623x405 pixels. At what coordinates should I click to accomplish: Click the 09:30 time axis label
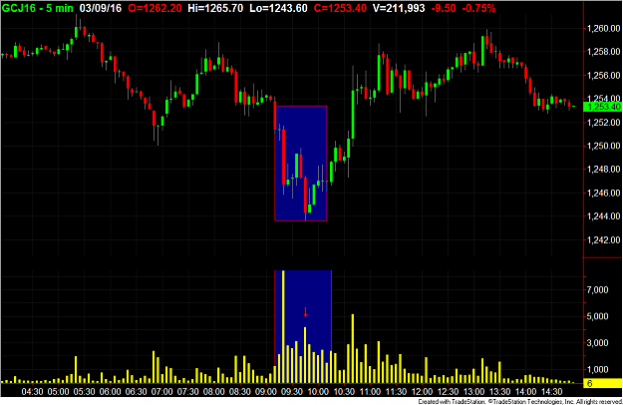tap(292, 392)
